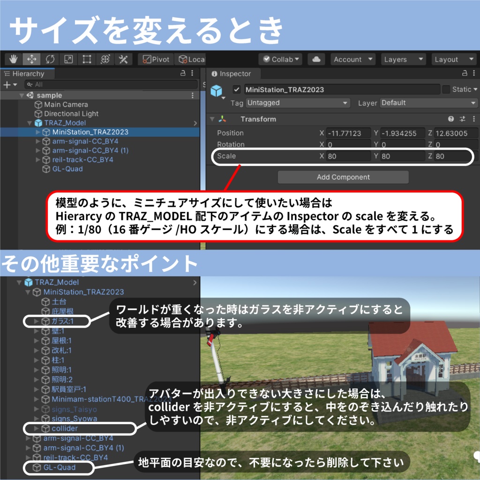Open TRAZ_Model prefab in top Hierarchy
Screen dimensions: 480x480
(x=195, y=123)
